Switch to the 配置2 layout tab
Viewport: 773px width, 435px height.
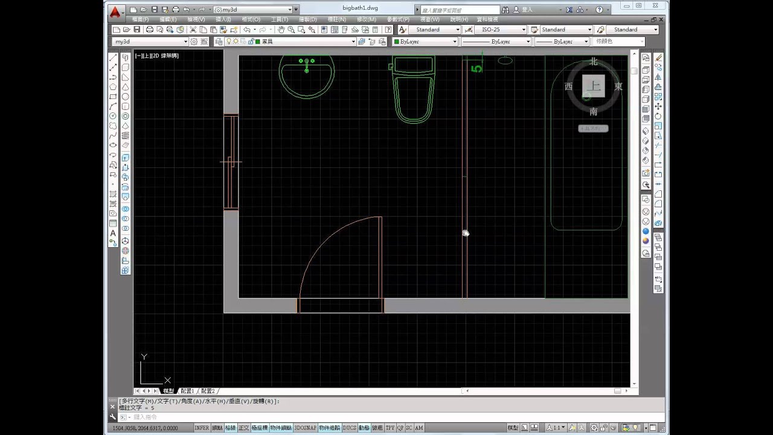pos(208,391)
